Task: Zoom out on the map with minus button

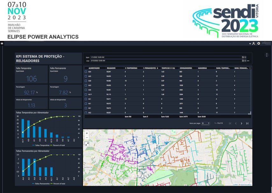Action: 87,138
